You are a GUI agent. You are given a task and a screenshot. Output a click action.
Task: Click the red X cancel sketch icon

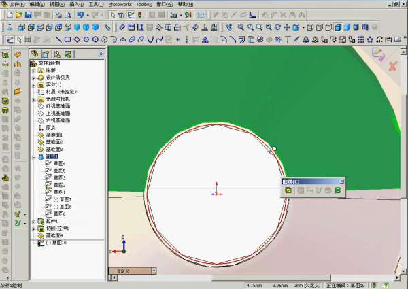(392, 66)
